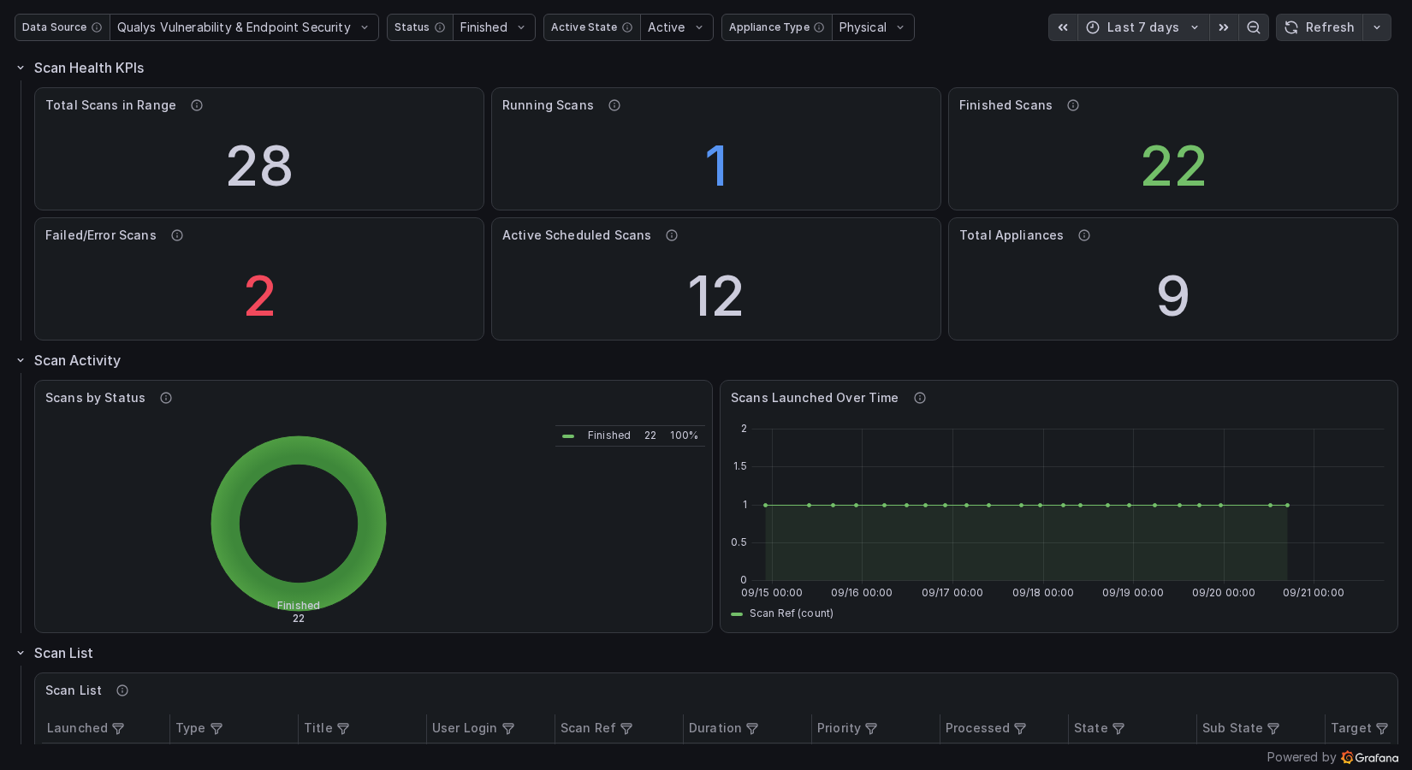Click info icon beside Scan List panel title
Viewport: 1412px width, 770px height.
(x=122, y=690)
